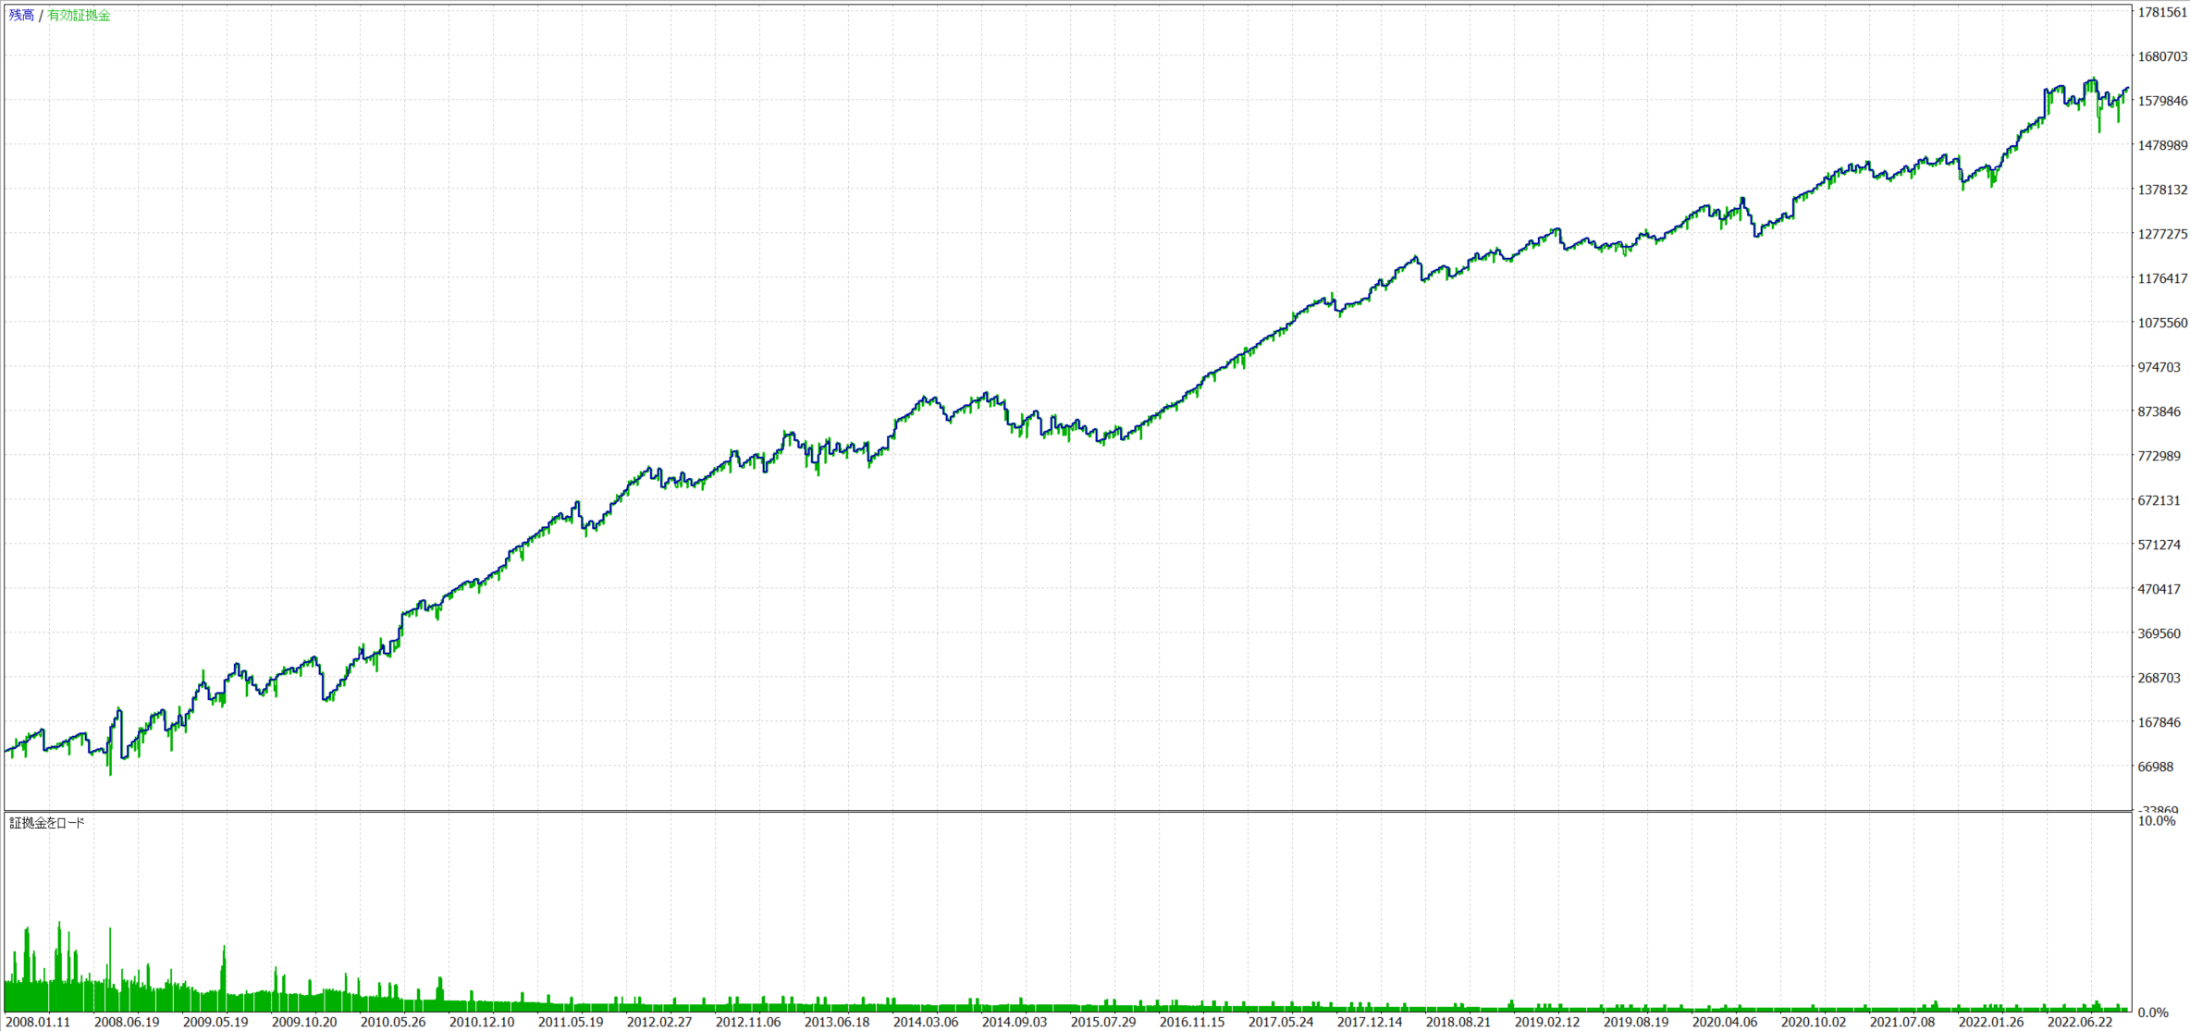Click the 証拠金をロード panel label
This screenshot has width=2190, height=1031.
coord(47,823)
